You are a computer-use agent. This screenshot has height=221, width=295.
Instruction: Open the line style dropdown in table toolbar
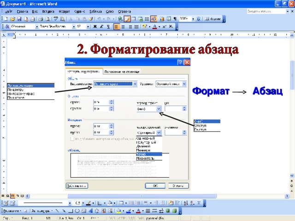(70, 203)
